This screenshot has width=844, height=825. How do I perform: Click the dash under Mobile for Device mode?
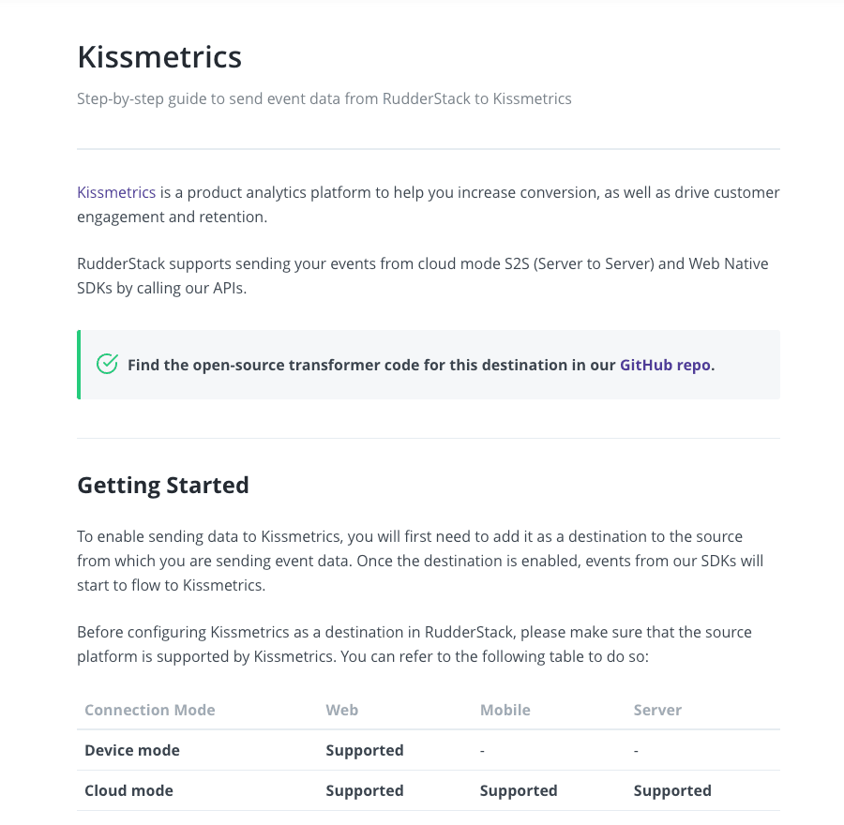pos(483,750)
